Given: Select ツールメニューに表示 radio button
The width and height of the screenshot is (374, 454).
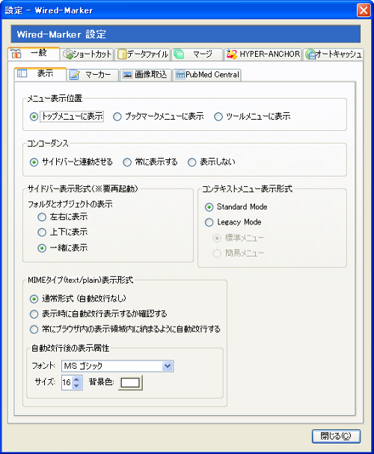Looking at the screenshot, I should [218, 117].
